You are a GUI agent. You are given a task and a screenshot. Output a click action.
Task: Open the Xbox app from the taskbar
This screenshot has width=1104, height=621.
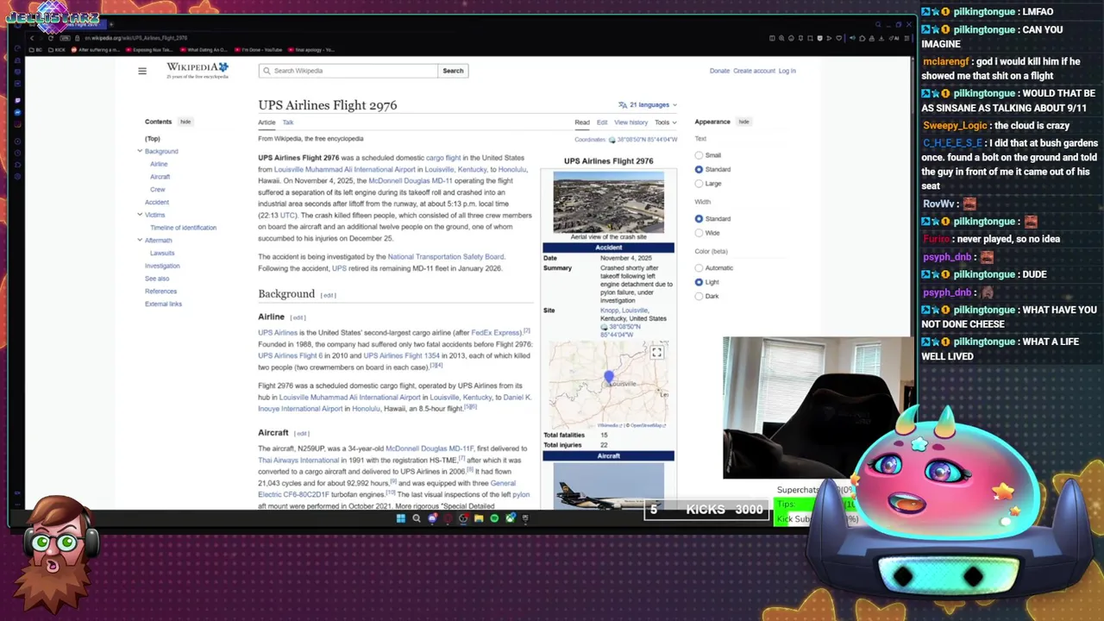pos(510,518)
